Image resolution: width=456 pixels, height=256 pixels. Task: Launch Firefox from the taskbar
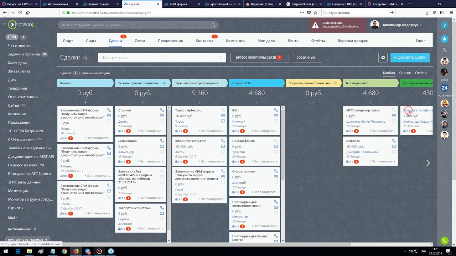tap(76, 251)
